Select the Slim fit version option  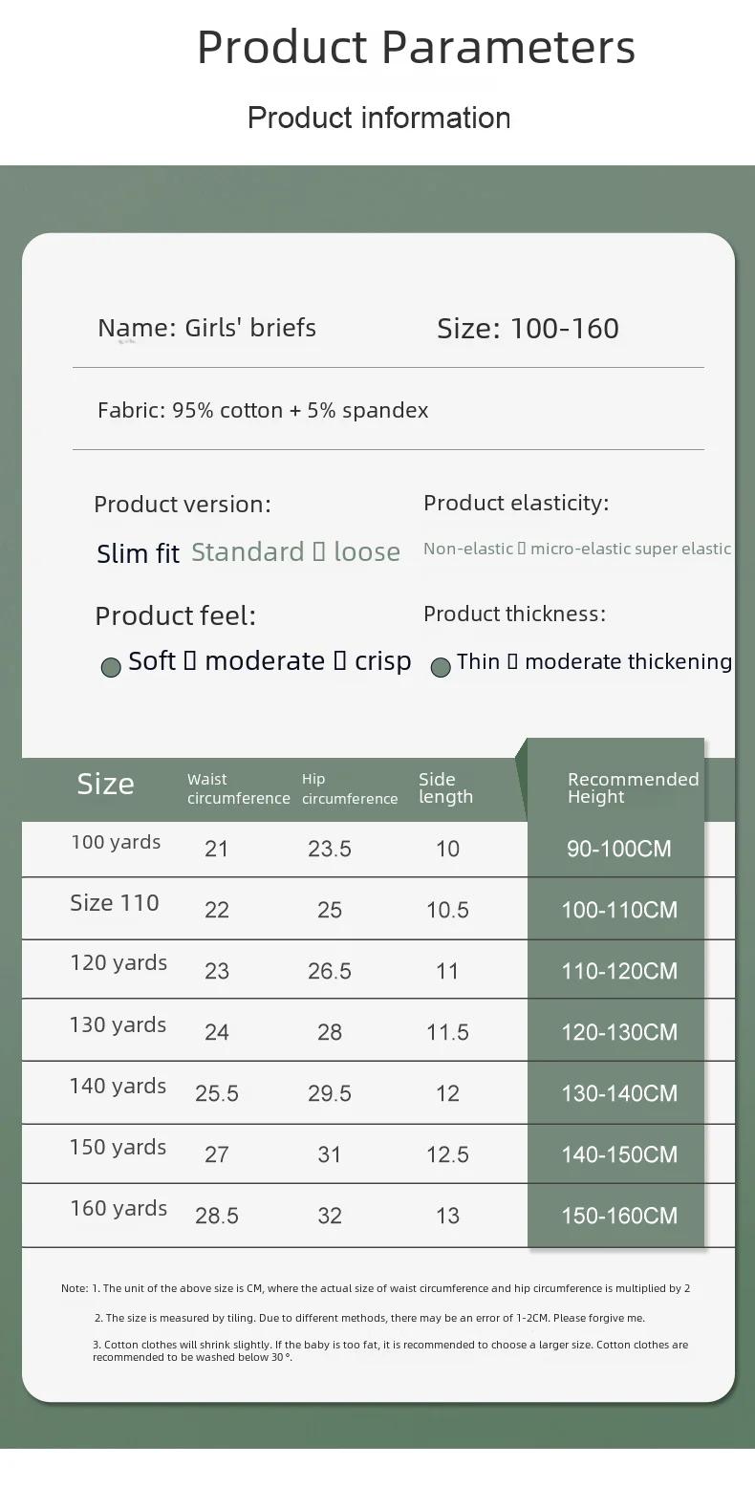point(138,553)
